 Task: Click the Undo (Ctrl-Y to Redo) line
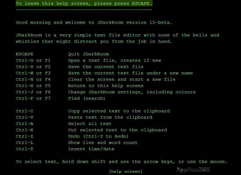[x=98, y=136]
